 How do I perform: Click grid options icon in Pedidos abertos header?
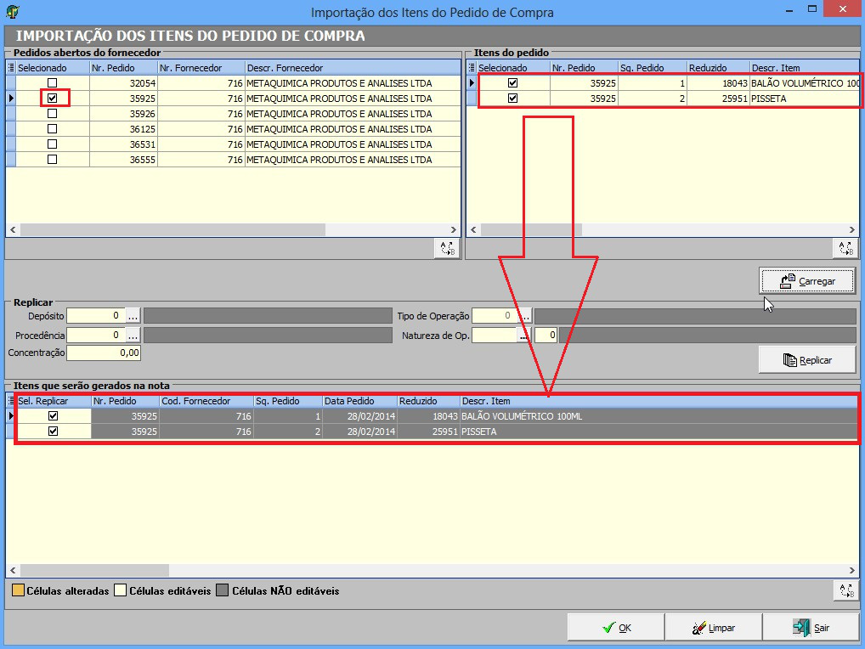[11, 68]
